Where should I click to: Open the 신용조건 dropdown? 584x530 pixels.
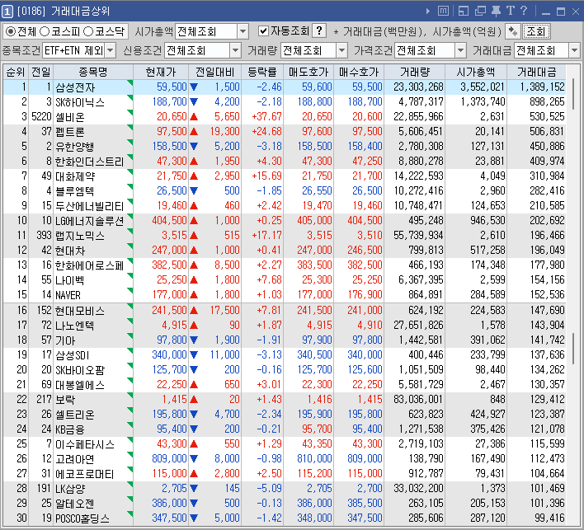point(235,50)
